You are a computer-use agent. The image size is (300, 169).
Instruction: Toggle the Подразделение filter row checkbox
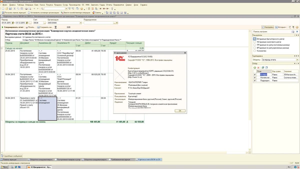255,80
